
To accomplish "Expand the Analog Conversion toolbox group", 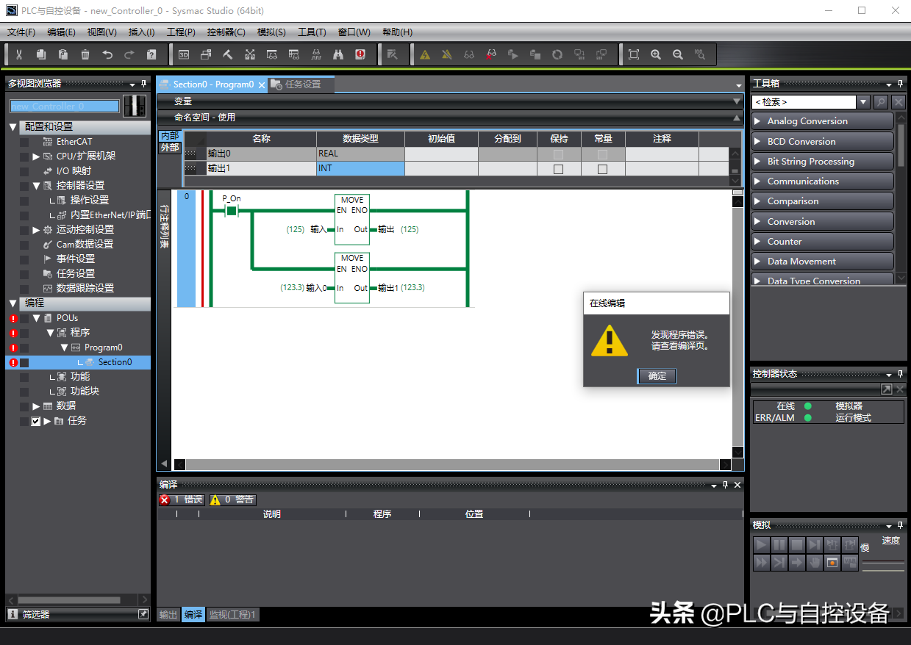I will (758, 121).
